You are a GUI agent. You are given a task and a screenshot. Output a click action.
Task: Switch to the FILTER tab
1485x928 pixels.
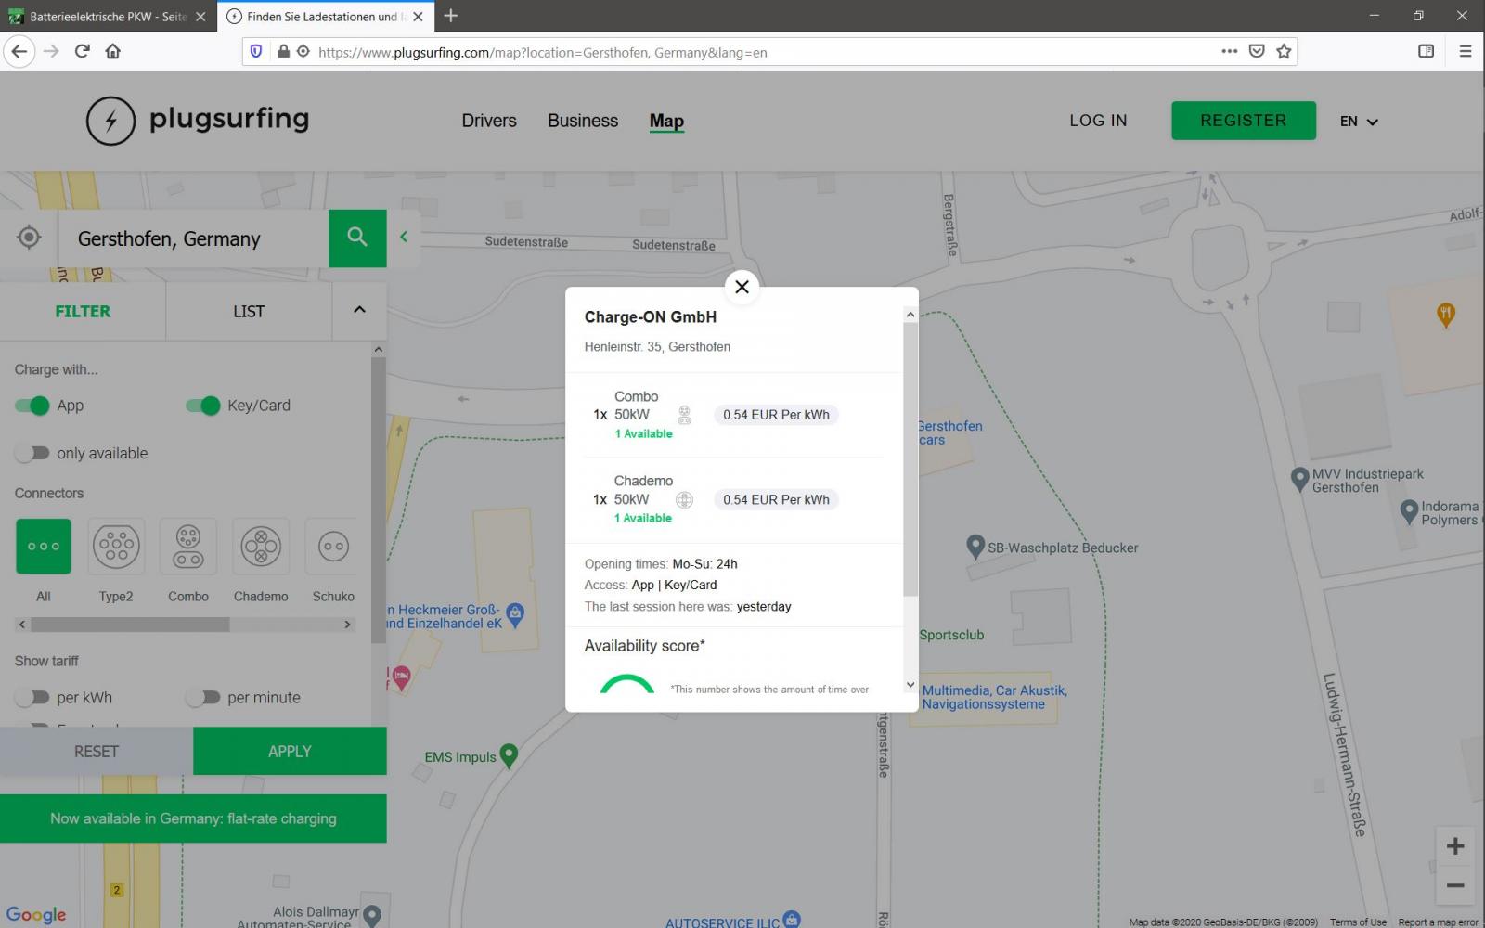(x=83, y=311)
